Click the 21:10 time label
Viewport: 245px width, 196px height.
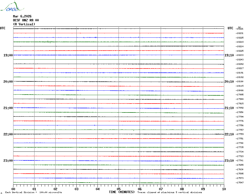coord(229,108)
